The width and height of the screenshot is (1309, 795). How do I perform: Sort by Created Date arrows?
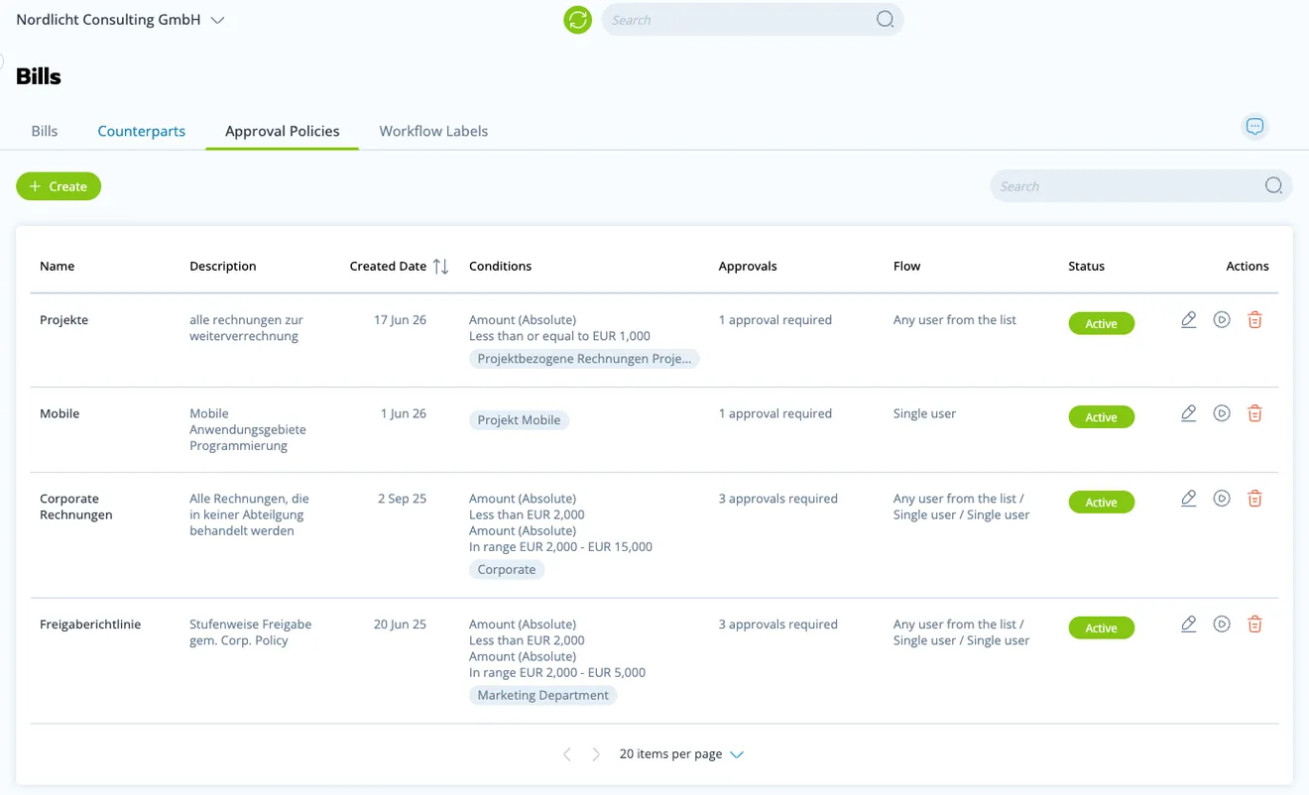[x=441, y=266]
